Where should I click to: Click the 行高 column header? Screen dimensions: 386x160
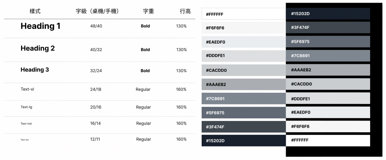pos(185,11)
